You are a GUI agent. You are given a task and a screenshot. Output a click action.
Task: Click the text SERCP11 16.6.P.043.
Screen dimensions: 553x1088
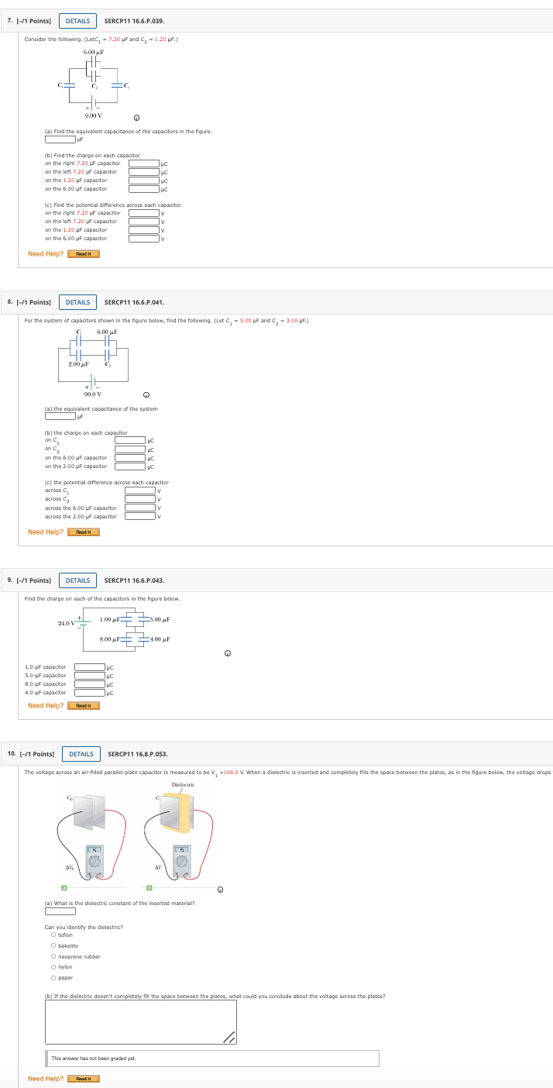pyautogui.click(x=134, y=580)
